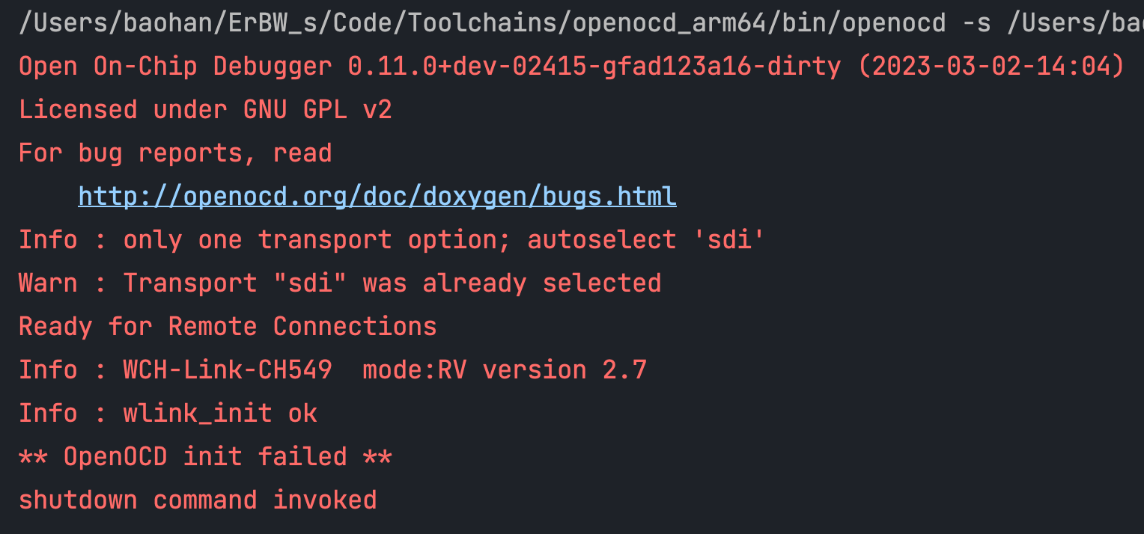Click the version string 0.11.0+dev-02415-gfad123a16-dirty
Image resolution: width=1144 pixels, height=534 pixels.
[594, 67]
